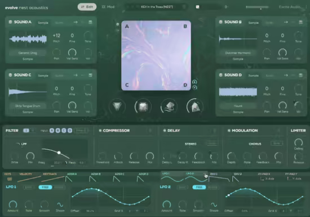Click the Sound B arrow icon

(x=286, y=22)
